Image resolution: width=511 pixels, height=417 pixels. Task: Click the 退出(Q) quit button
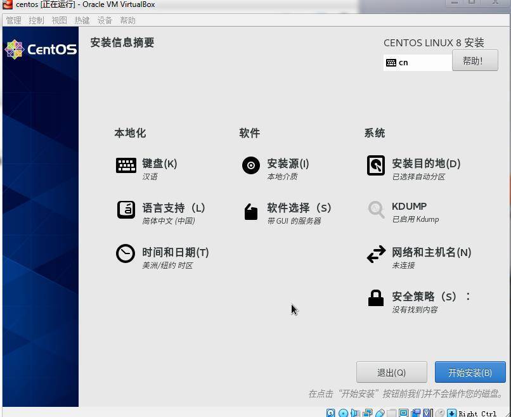click(x=391, y=372)
